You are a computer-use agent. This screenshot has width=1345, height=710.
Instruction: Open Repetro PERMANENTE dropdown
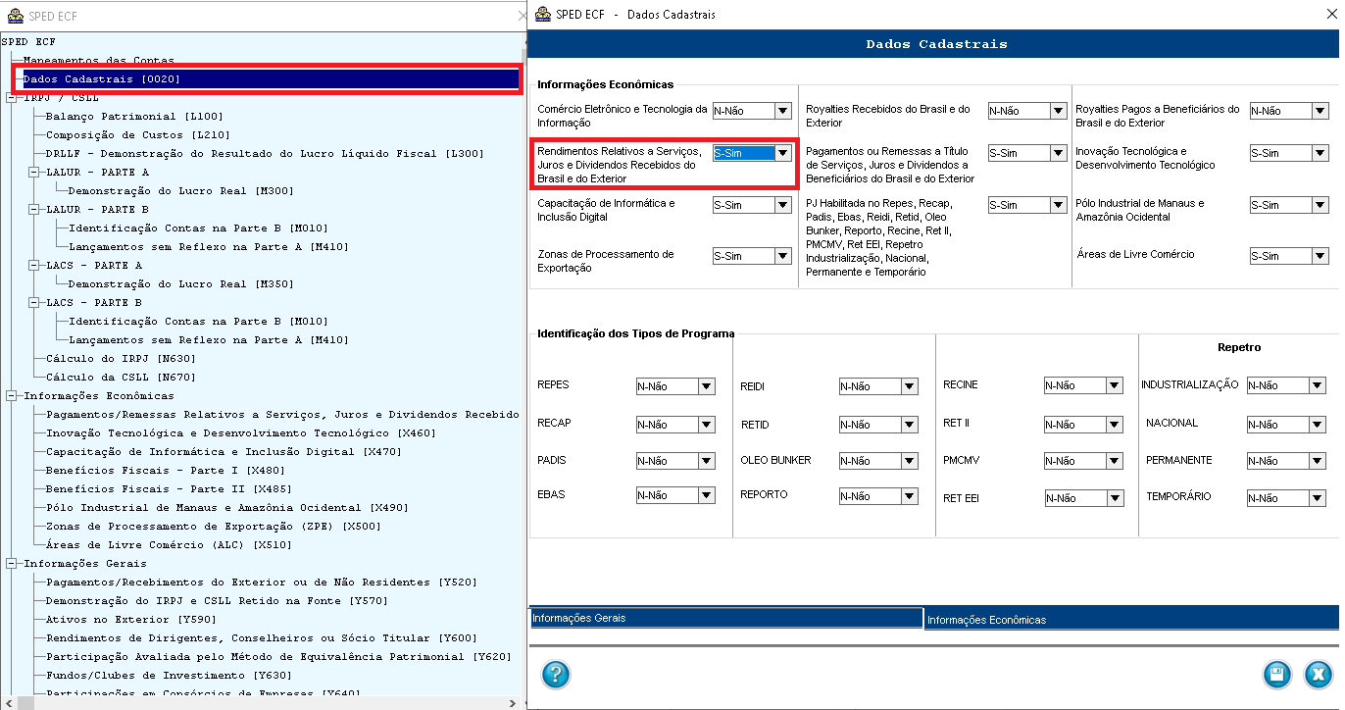(x=1317, y=461)
